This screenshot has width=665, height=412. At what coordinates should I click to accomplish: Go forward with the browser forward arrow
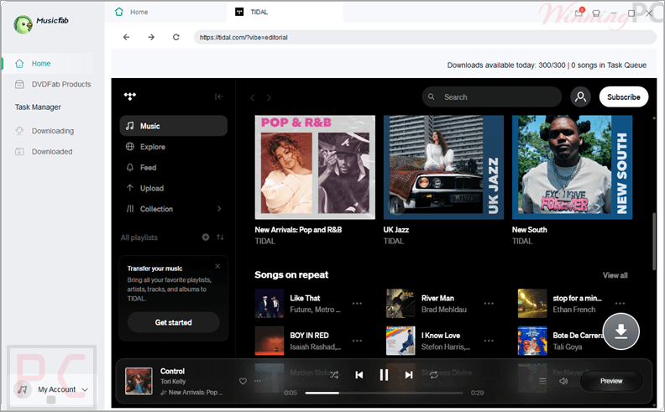151,37
